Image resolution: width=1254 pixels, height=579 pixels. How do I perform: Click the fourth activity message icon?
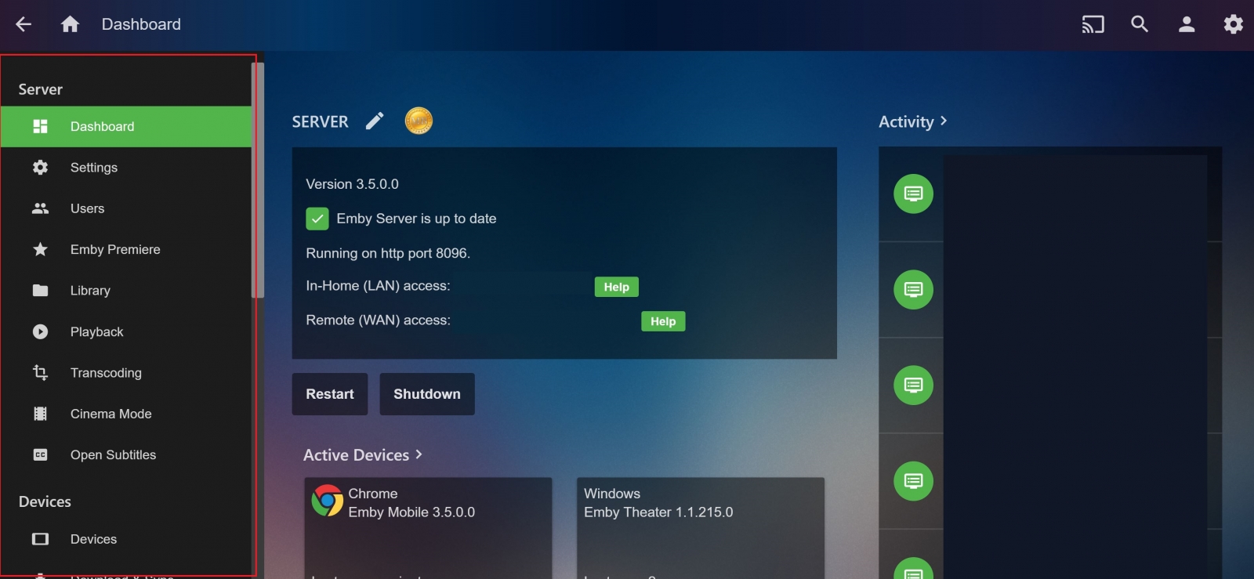(x=913, y=481)
